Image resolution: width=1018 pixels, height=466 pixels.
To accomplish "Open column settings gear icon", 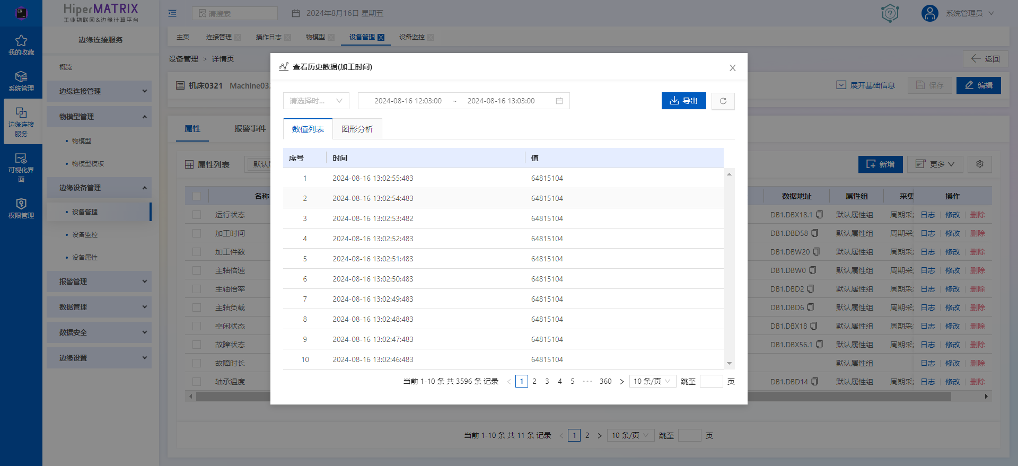I will [x=980, y=164].
